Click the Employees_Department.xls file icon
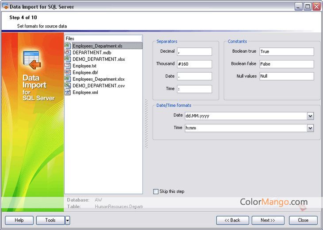 (68, 46)
